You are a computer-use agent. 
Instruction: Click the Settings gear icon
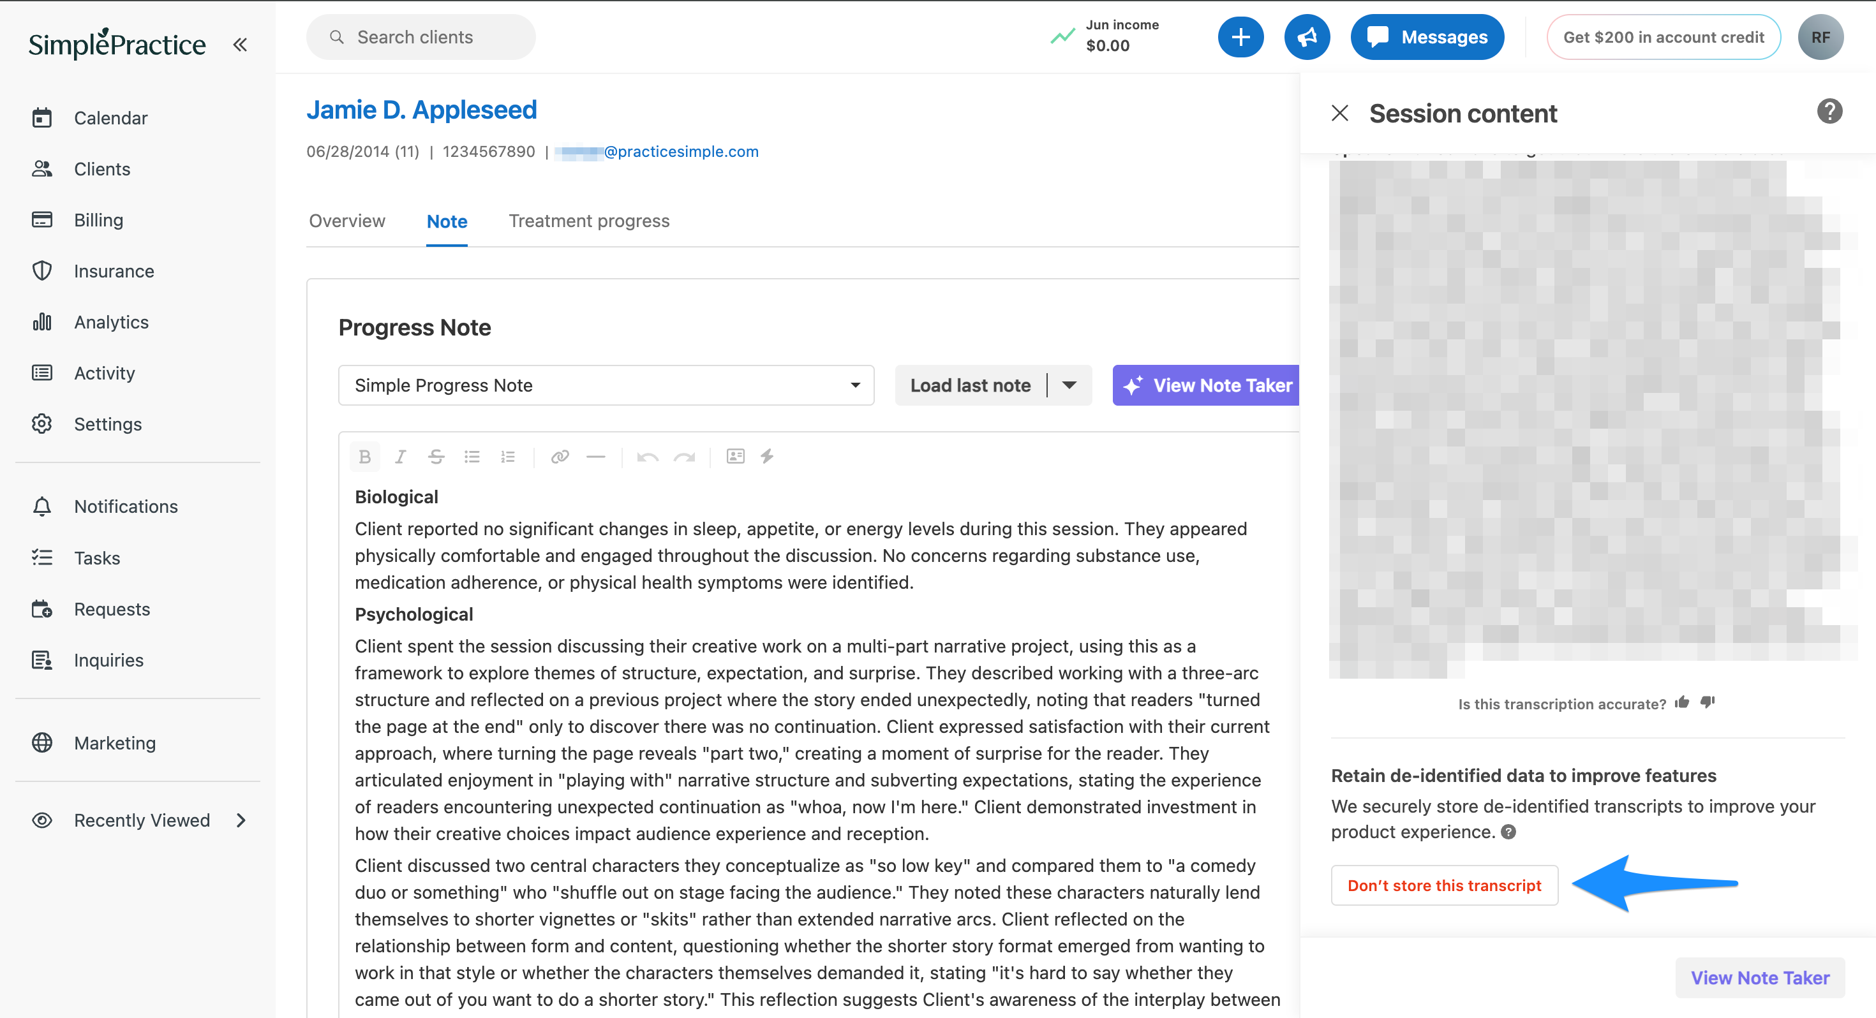[42, 423]
